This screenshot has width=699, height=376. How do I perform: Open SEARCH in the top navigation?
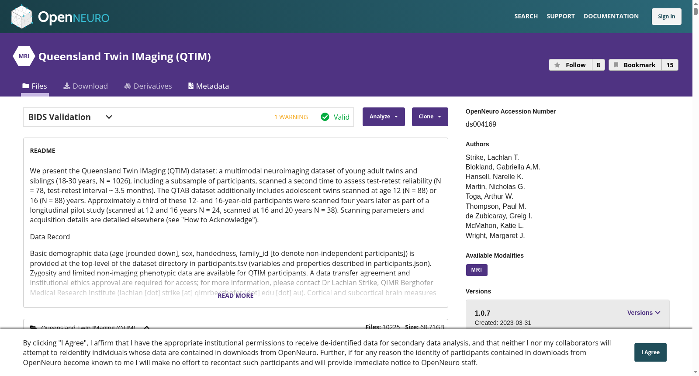coord(526,16)
